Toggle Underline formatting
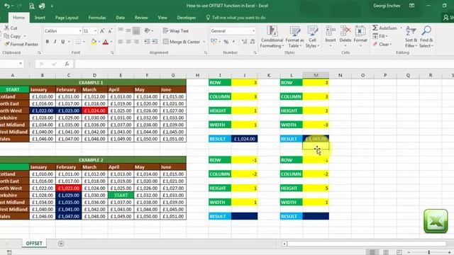454x255 pixels. [63, 42]
